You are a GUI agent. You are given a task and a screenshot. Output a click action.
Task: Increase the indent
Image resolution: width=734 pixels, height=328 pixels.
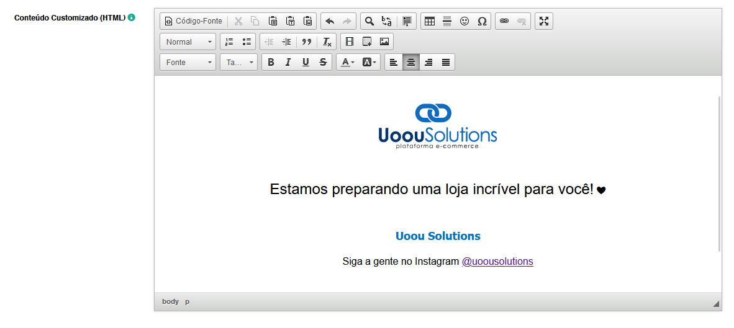(x=286, y=42)
